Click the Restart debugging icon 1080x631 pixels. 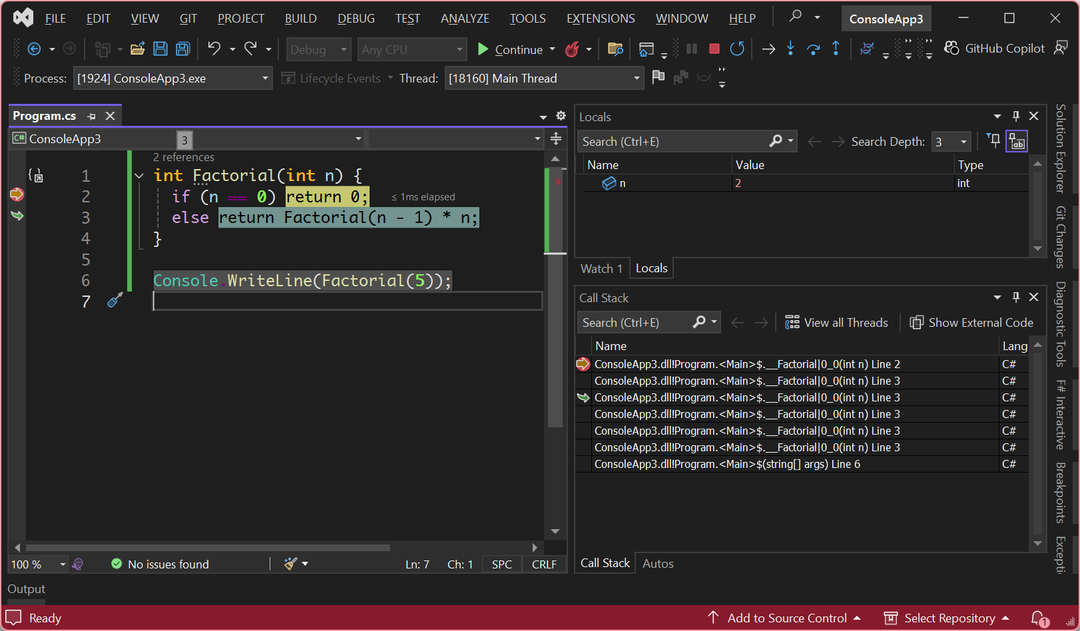coord(736,49)
